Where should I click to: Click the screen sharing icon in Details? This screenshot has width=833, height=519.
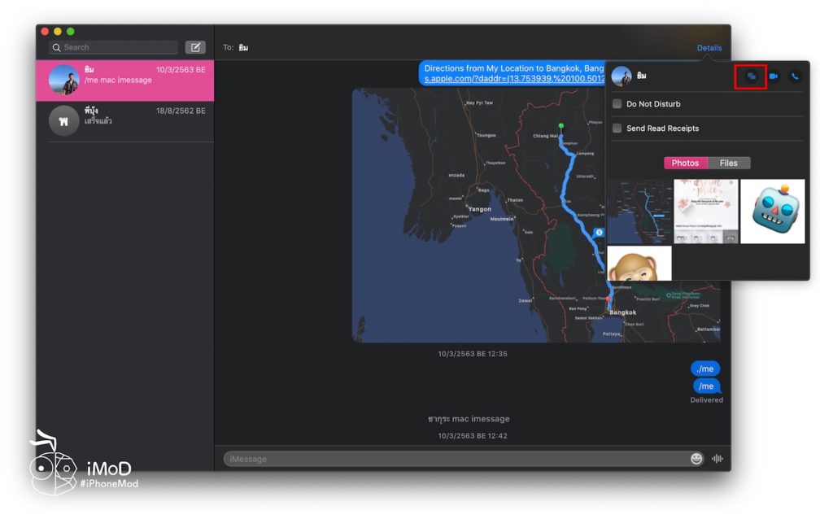(751, 76)
